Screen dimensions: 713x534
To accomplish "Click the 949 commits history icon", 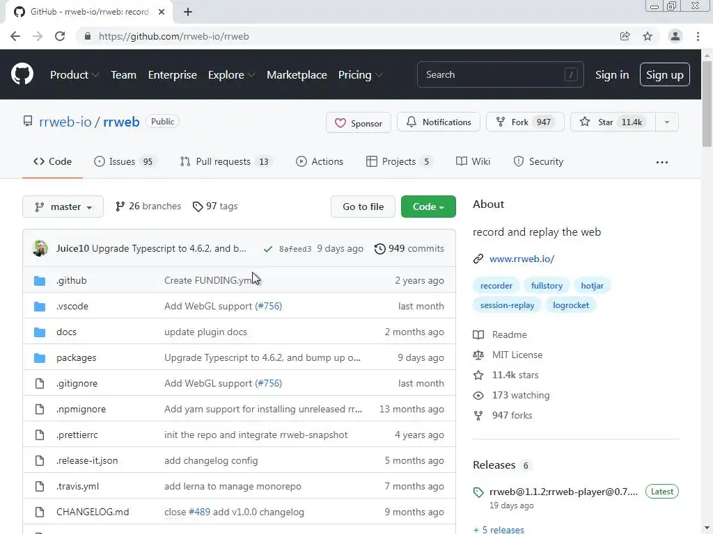I will click(x=379, y=249).
